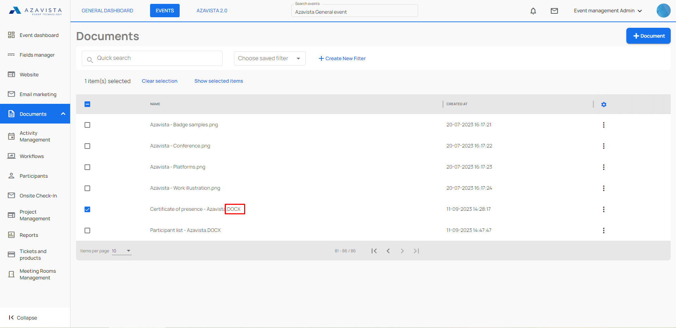The image size is (676, 328).
Task: Jump to last page arrow
Action: point(416,251)
